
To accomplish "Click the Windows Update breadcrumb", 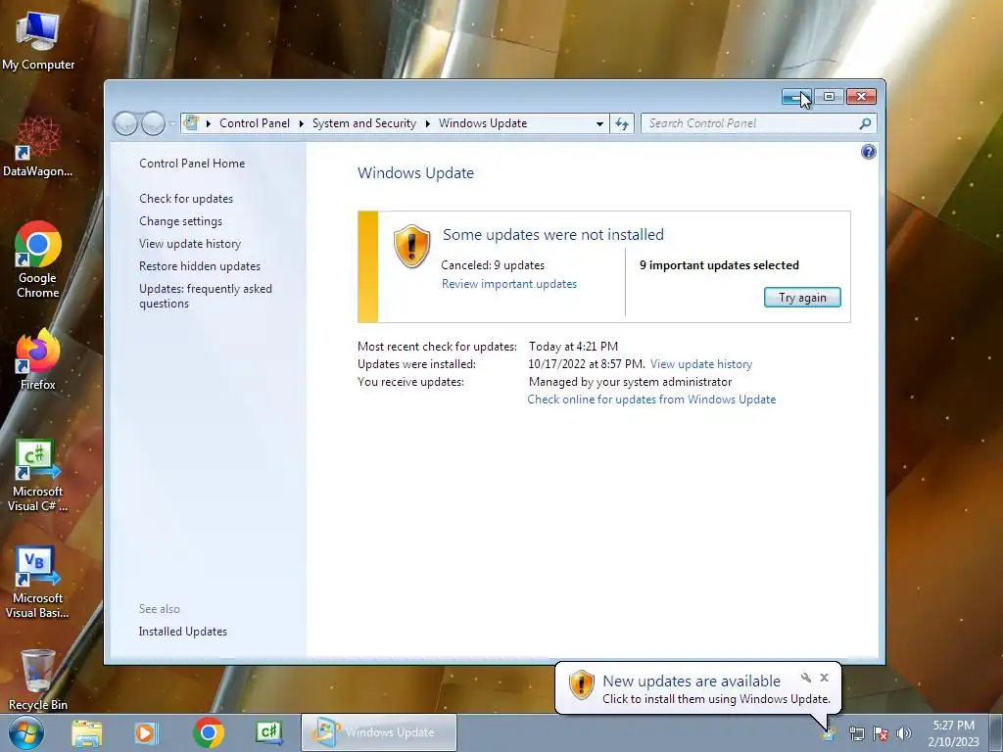I will [x=483, y=123].
